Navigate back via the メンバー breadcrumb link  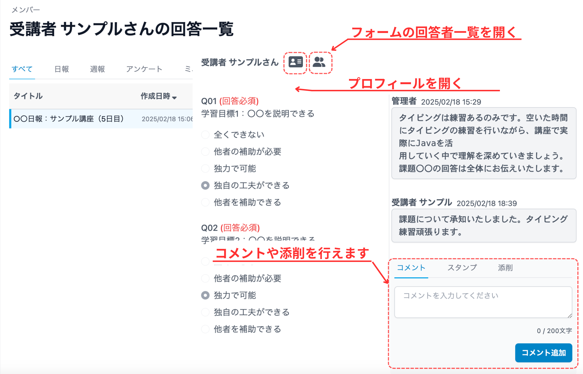tap(26, 9)
